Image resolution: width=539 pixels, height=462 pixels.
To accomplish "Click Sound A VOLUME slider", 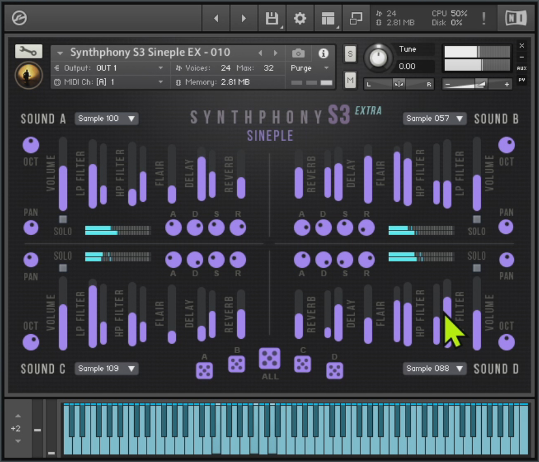I will pyautogui.click(x=62, y=174).
